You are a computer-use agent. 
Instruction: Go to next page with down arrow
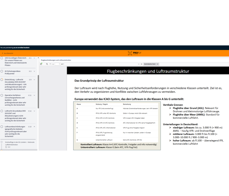[x=53, y=64]
